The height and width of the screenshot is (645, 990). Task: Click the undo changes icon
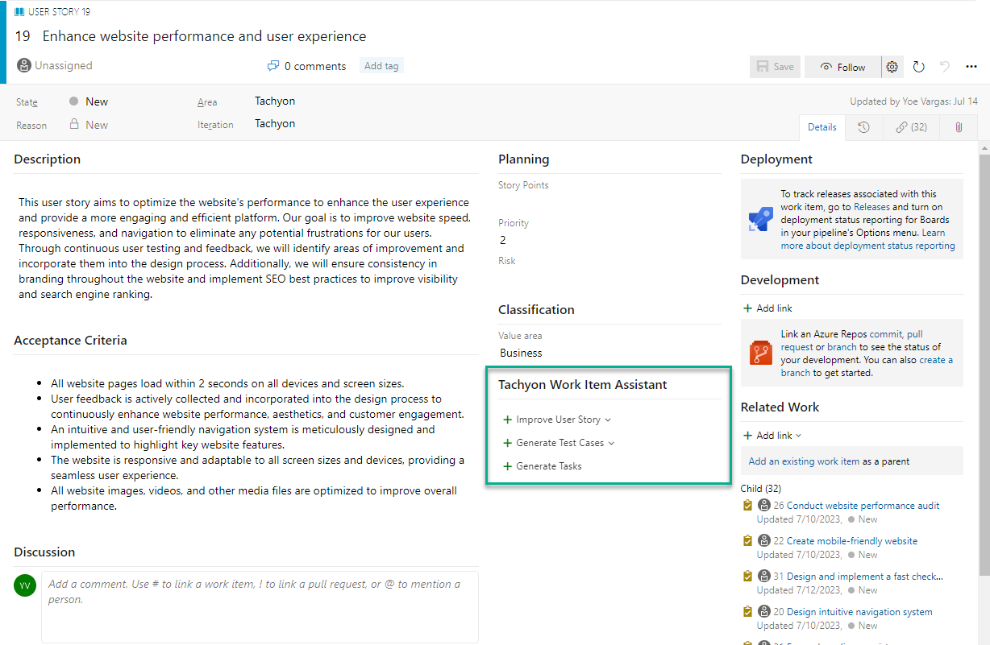tap(945, 67)
